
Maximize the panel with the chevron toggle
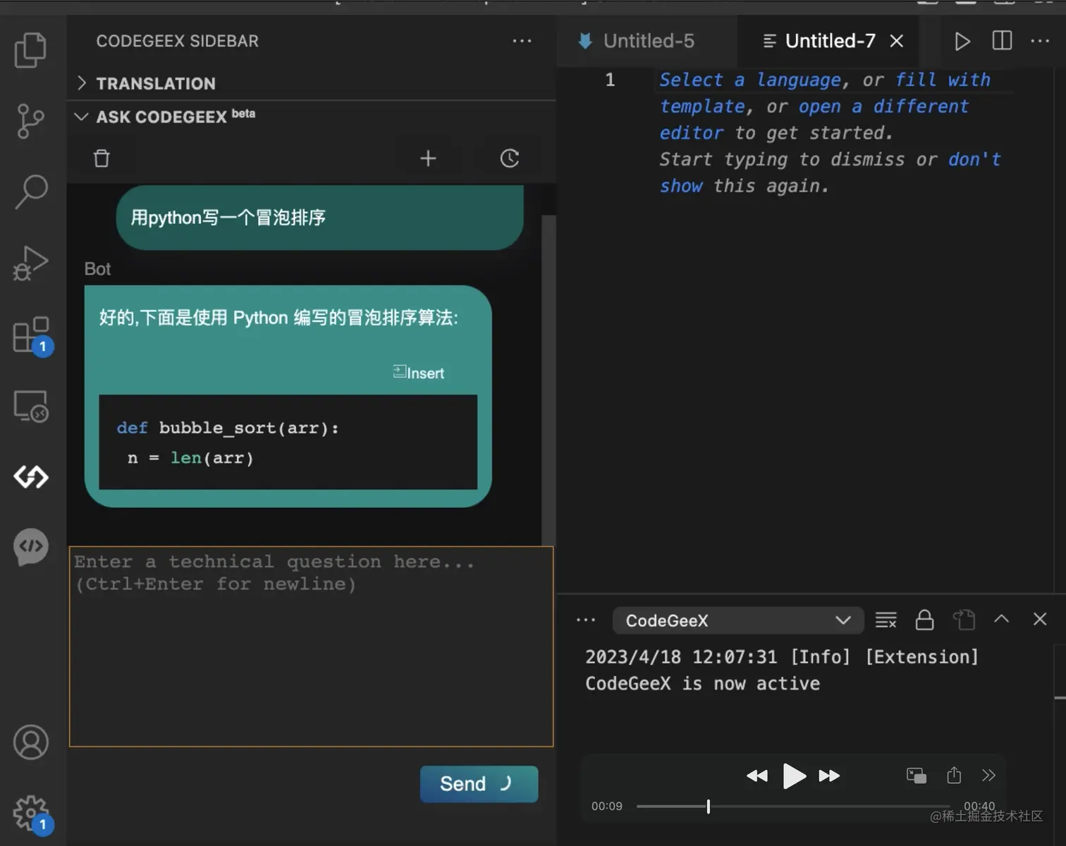coord(1001,619)
